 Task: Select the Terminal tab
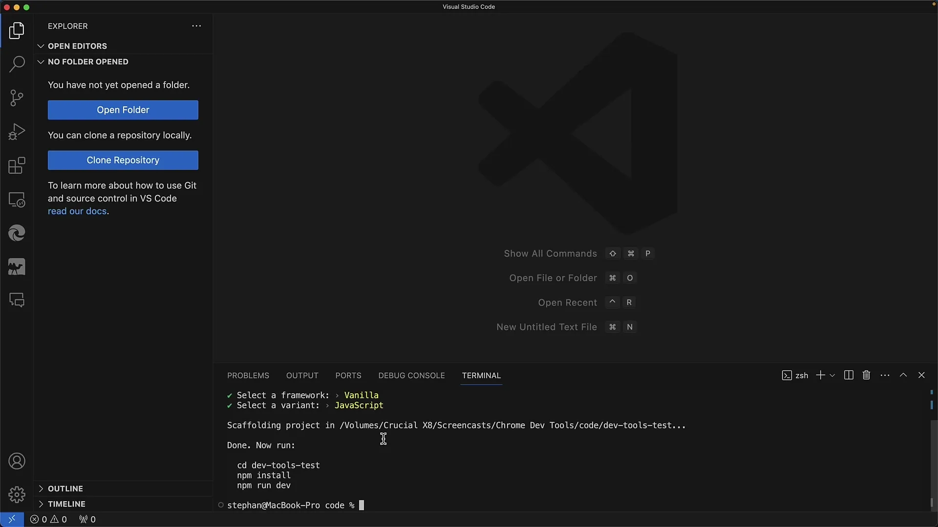tap(481, 375)
